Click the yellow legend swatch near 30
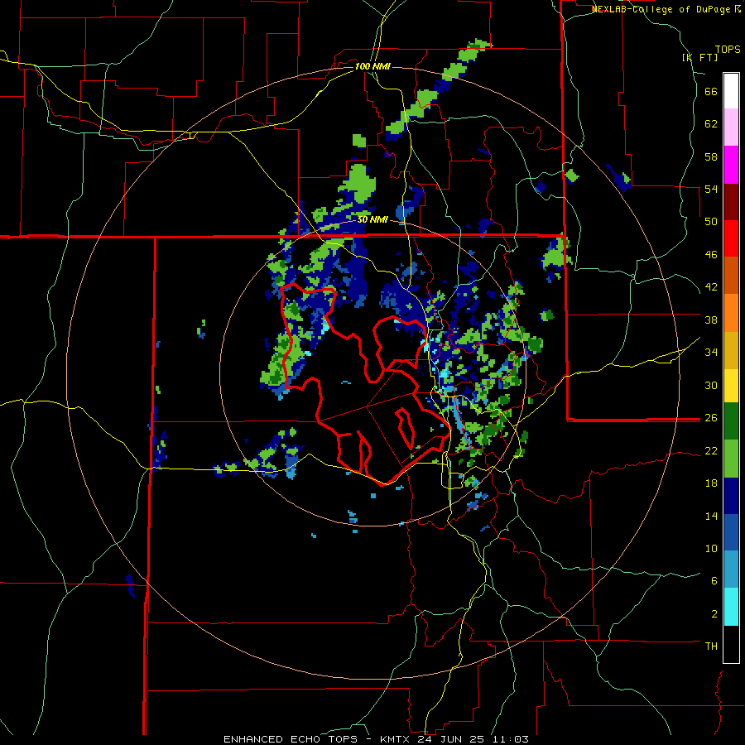 point(731,385)
